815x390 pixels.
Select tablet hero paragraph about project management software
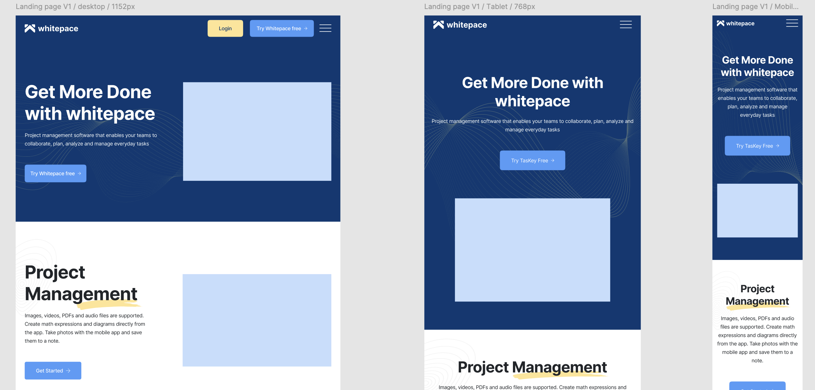[x=532, y=125]
